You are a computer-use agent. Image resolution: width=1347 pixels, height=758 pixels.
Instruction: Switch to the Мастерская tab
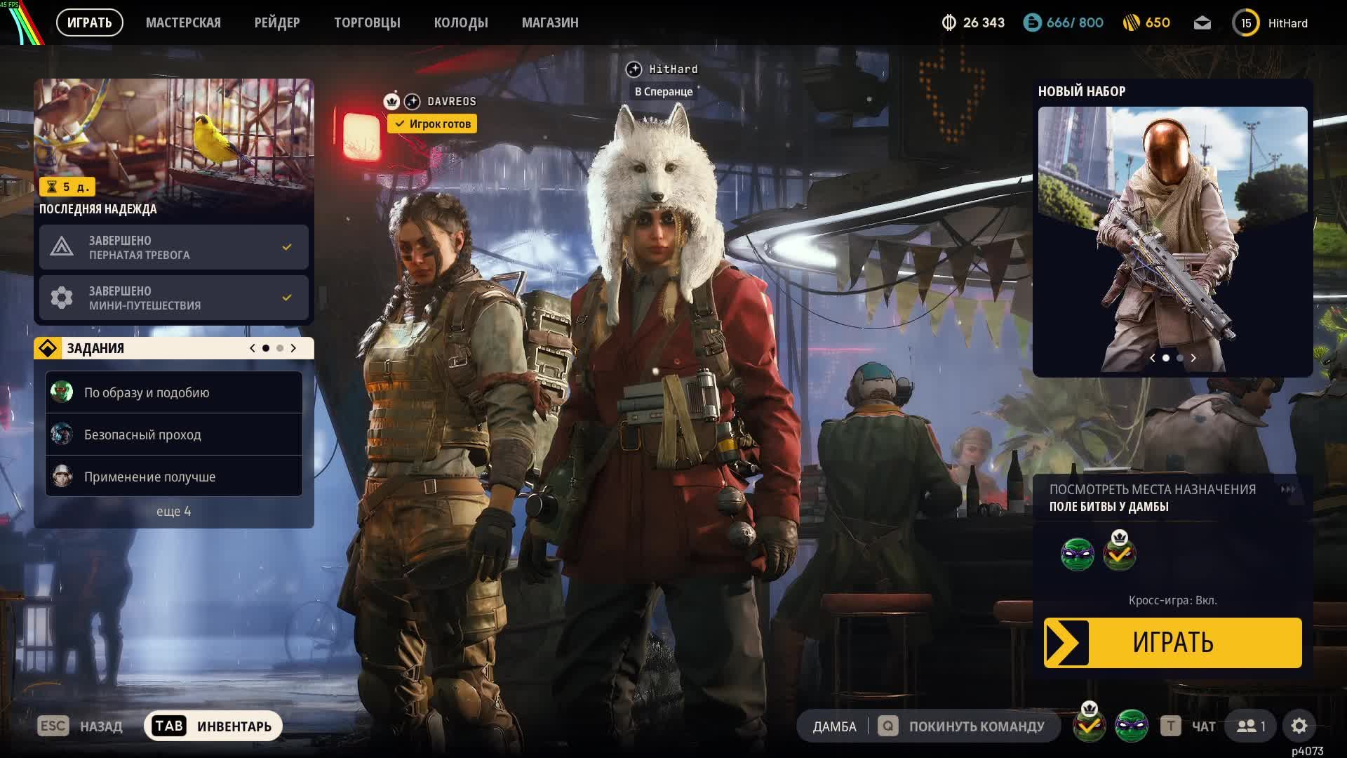point(183,22)
